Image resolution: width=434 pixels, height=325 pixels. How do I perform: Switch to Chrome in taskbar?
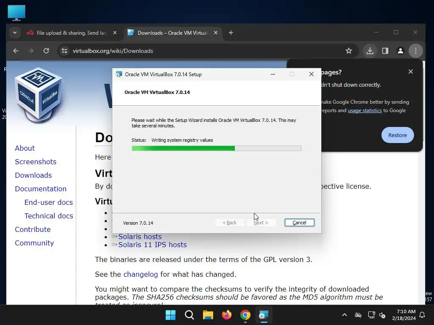tap(245, 315)
